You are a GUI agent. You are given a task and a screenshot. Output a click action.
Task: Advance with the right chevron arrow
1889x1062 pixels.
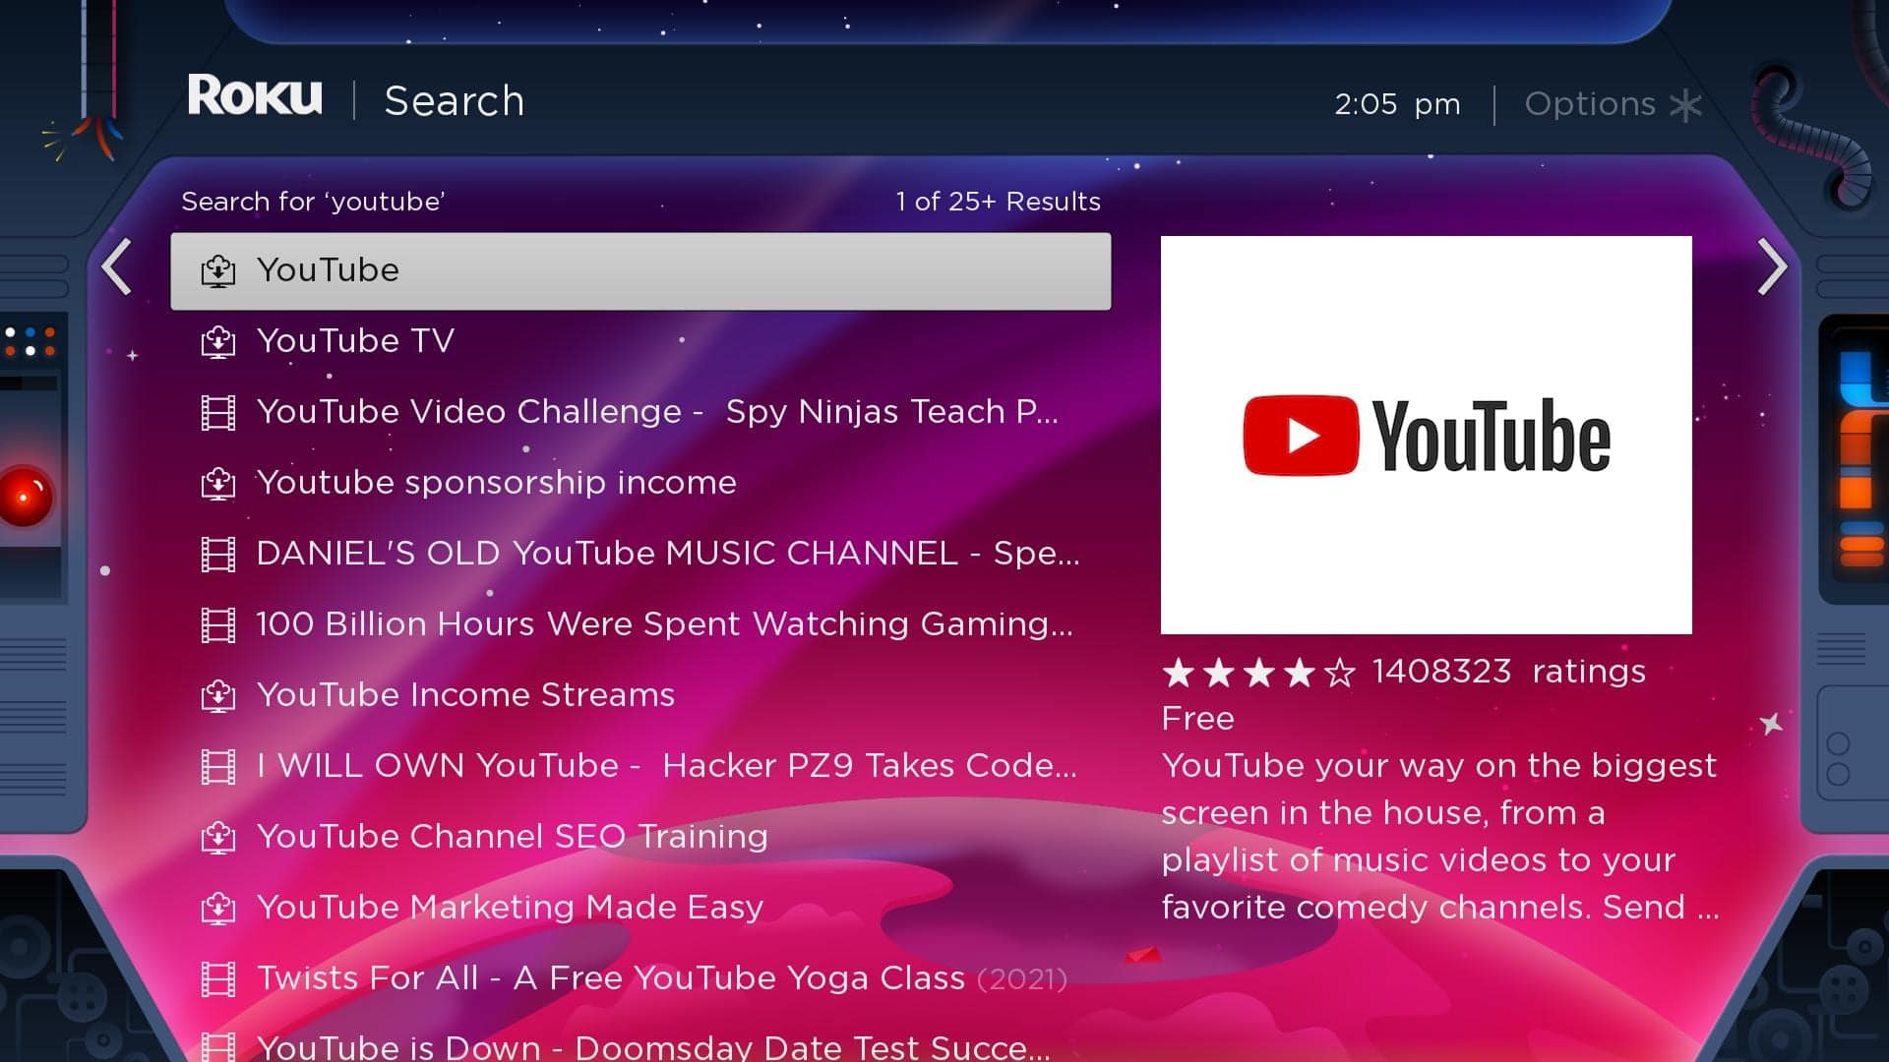point(1772,266)
